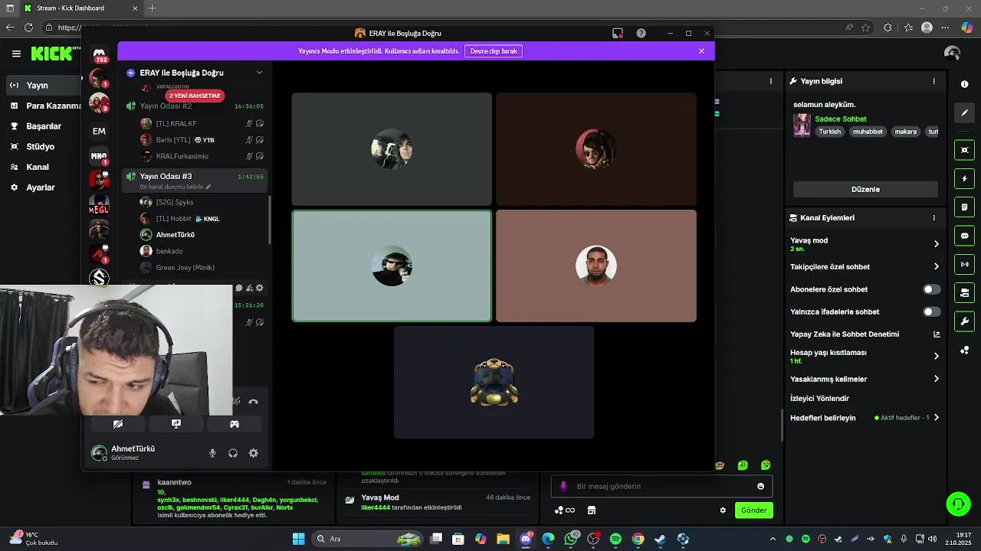Open Discord user settings gear
981x551 pixels.
pos(254,453)
